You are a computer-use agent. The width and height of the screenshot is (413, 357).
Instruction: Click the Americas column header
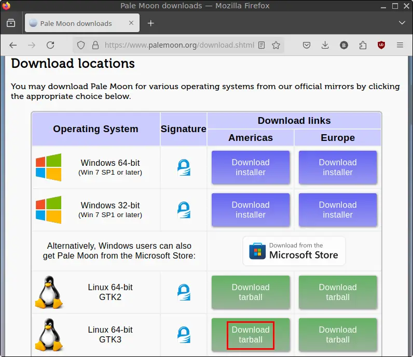coord(251,138)
